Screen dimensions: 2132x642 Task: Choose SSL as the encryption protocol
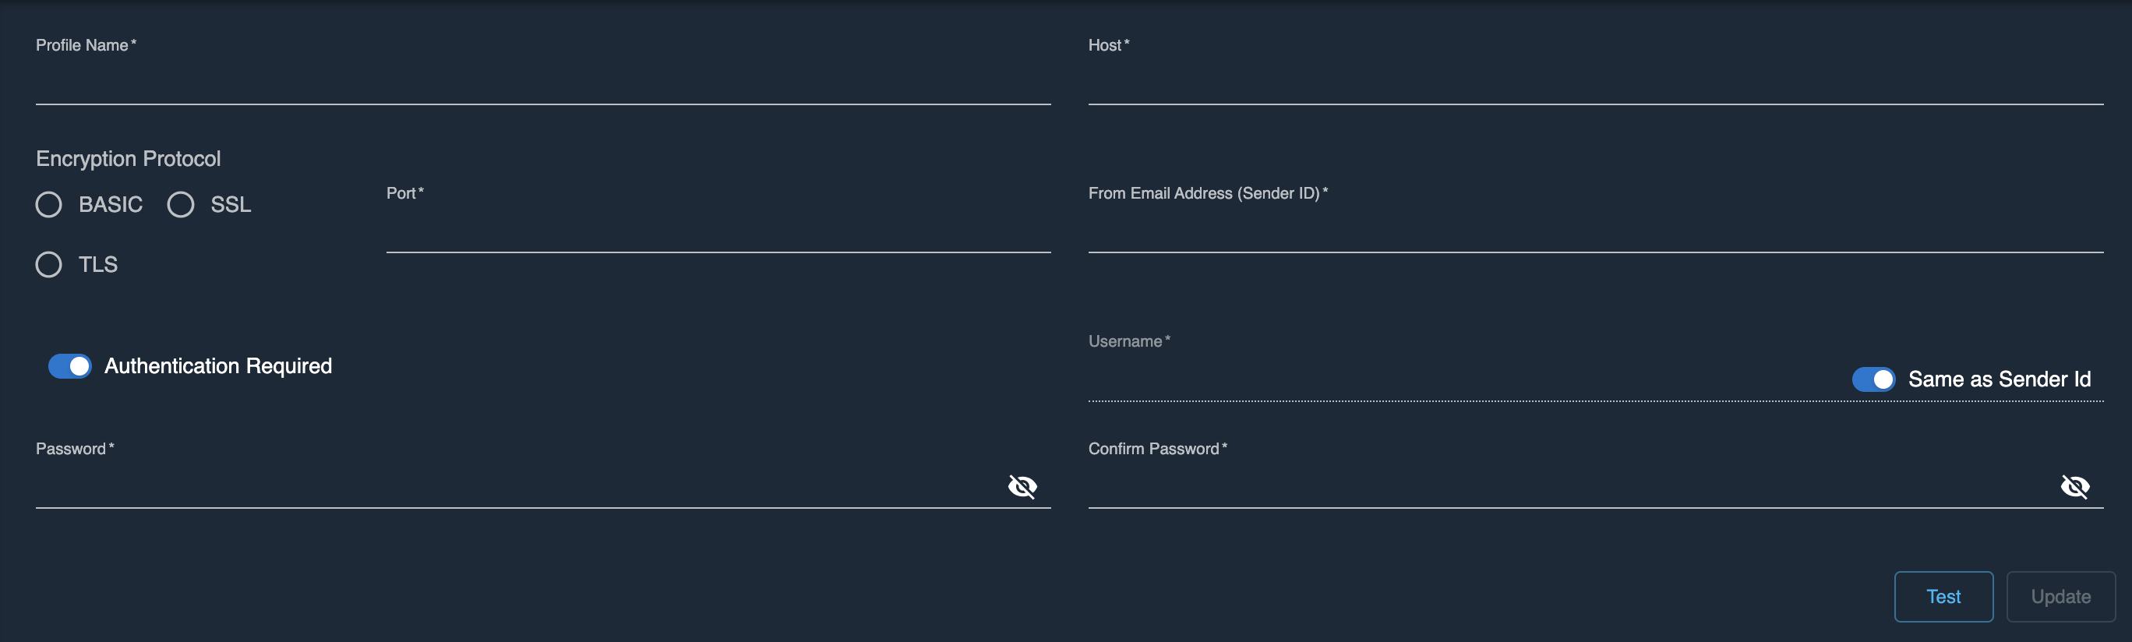pos(182,204)
